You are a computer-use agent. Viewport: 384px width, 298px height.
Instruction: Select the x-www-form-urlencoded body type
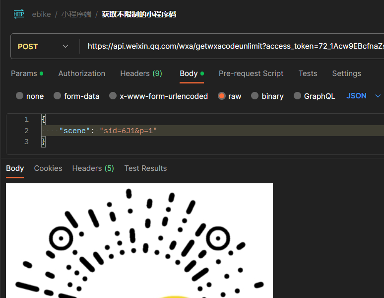pos(158,96)
